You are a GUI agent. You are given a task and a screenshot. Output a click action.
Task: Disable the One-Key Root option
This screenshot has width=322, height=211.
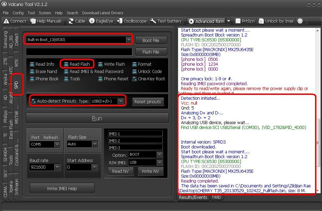[135, 79]
